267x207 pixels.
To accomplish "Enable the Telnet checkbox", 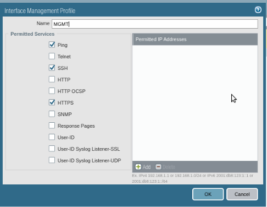I will (x=52, y=56).
